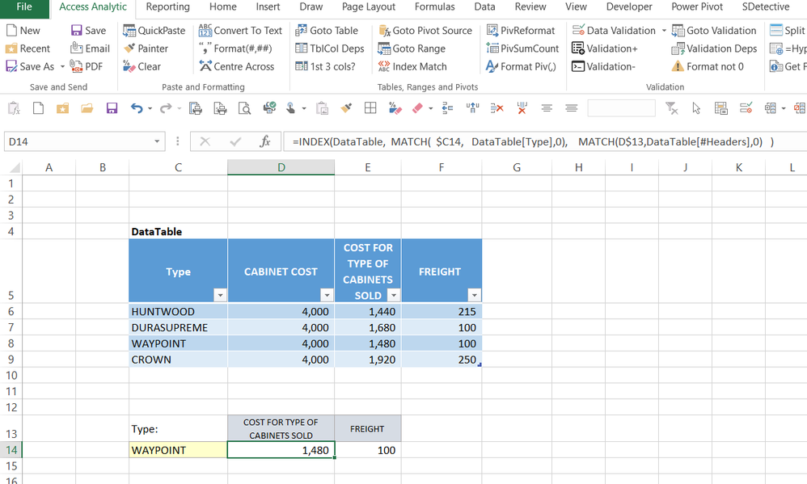Screen dimensions: 807x484
Task: Switch to the Page Layout tab
Action: pyautogui.click(x=369, y=7)
